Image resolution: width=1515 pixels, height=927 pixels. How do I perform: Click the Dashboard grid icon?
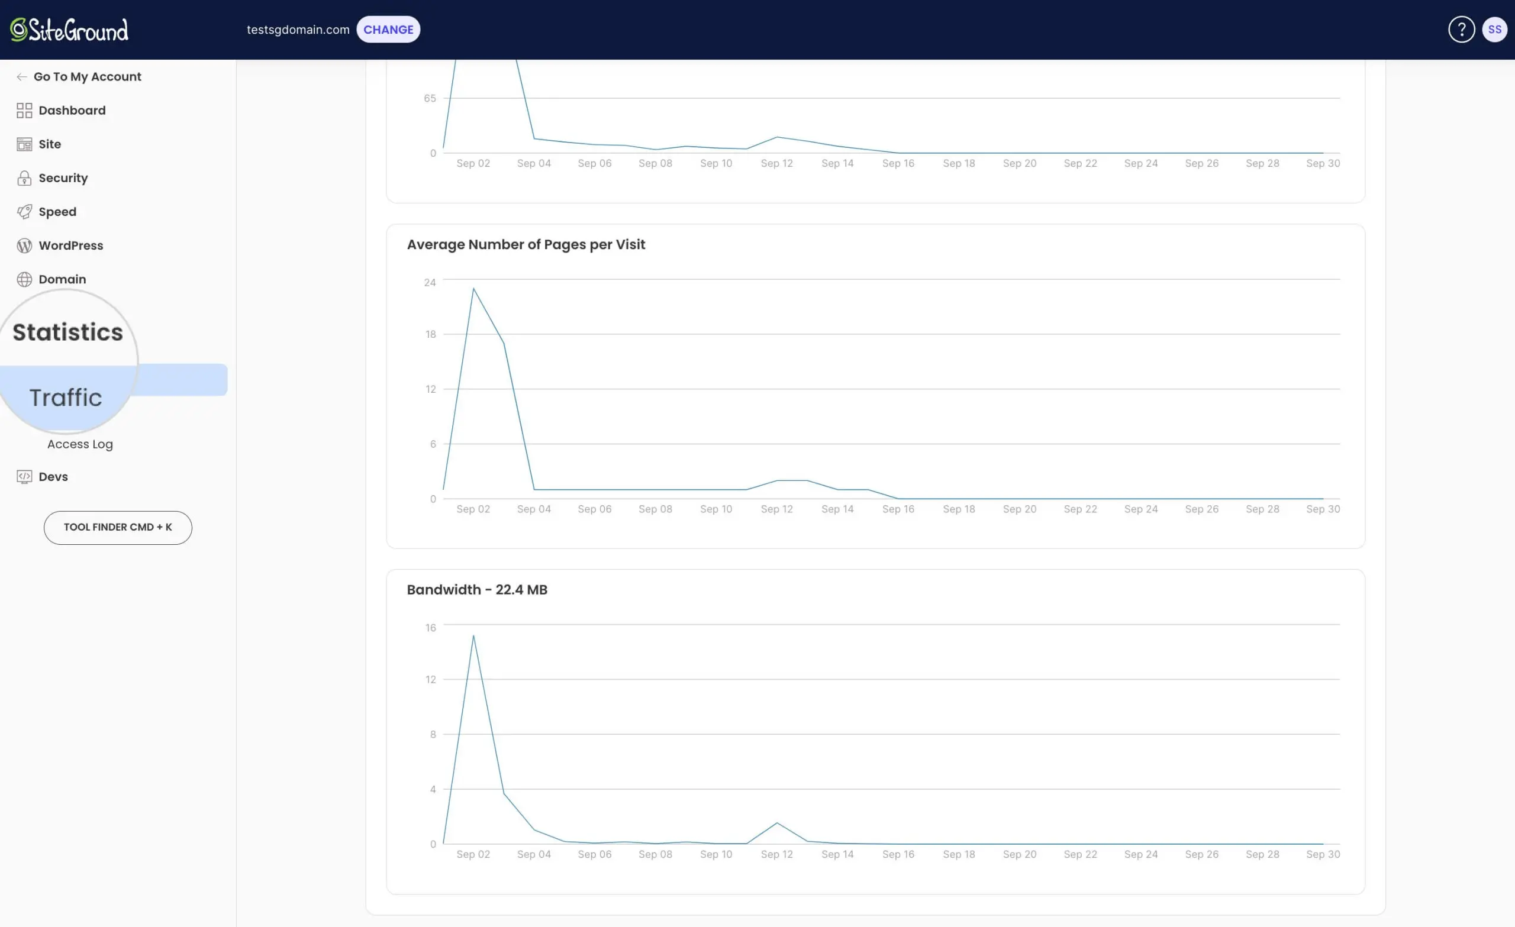click(x=24, y=111)
